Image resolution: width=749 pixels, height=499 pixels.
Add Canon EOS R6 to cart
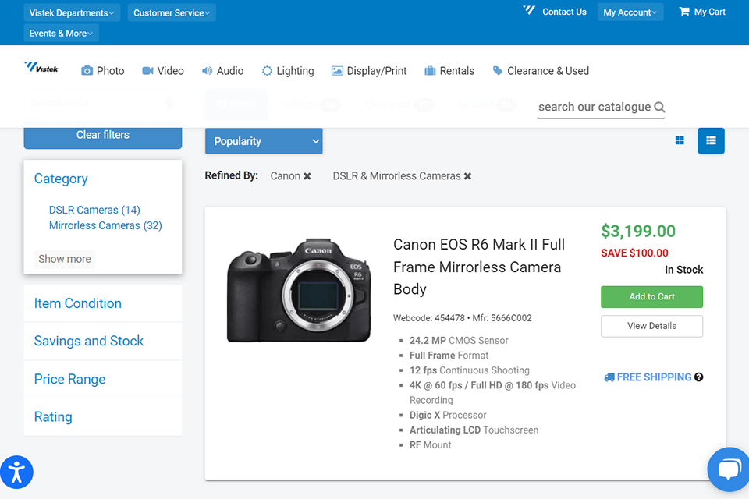pyautogui.click(x=651, y=296)
